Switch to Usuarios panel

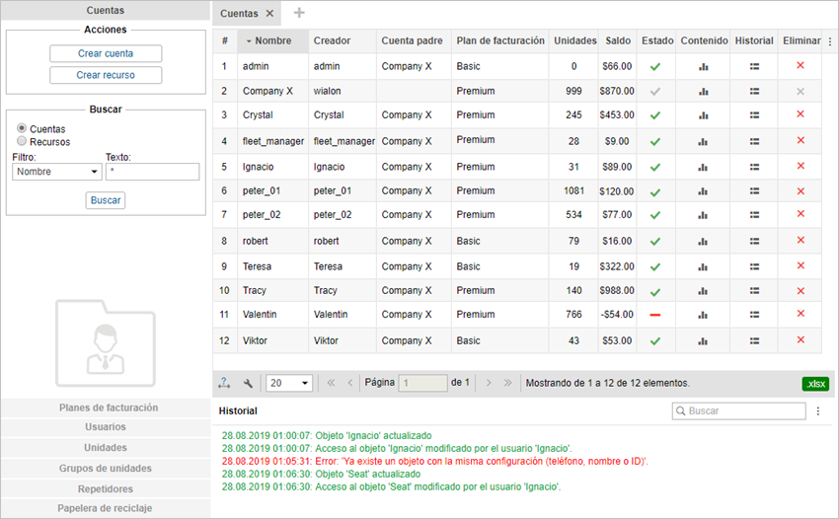pyautogui.click(x=106, y=427)
